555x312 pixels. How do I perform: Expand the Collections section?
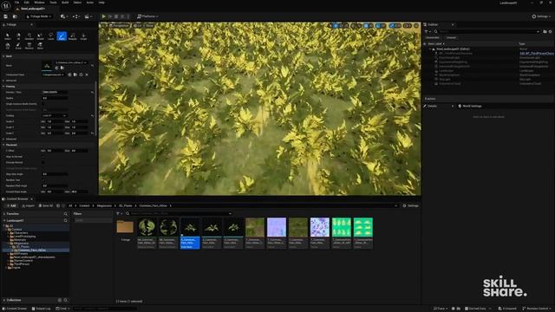[3, 300]
